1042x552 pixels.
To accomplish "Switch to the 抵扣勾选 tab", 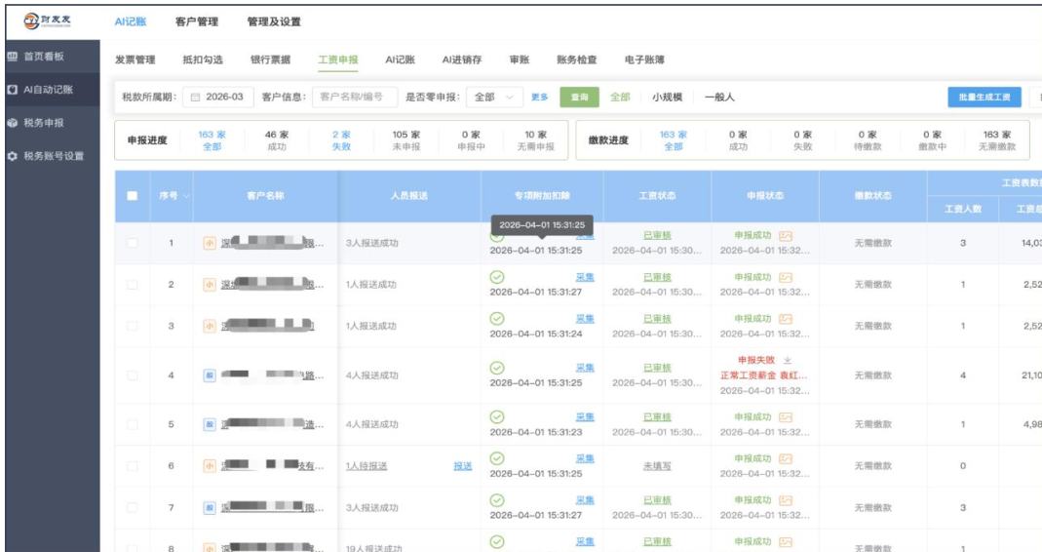I will click(203, 59).
